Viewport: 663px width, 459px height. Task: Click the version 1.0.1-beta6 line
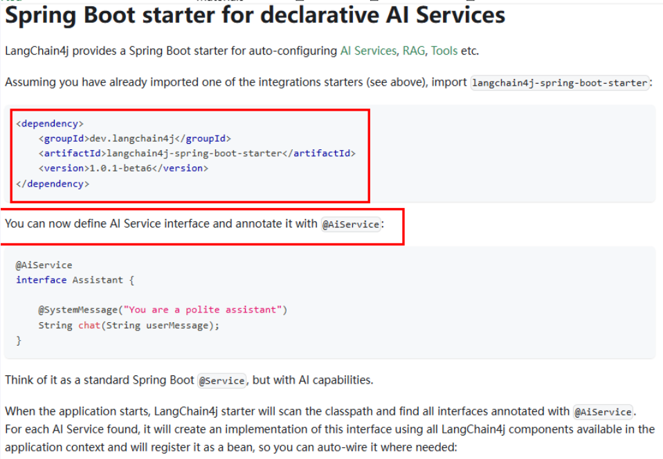point(123,169)
